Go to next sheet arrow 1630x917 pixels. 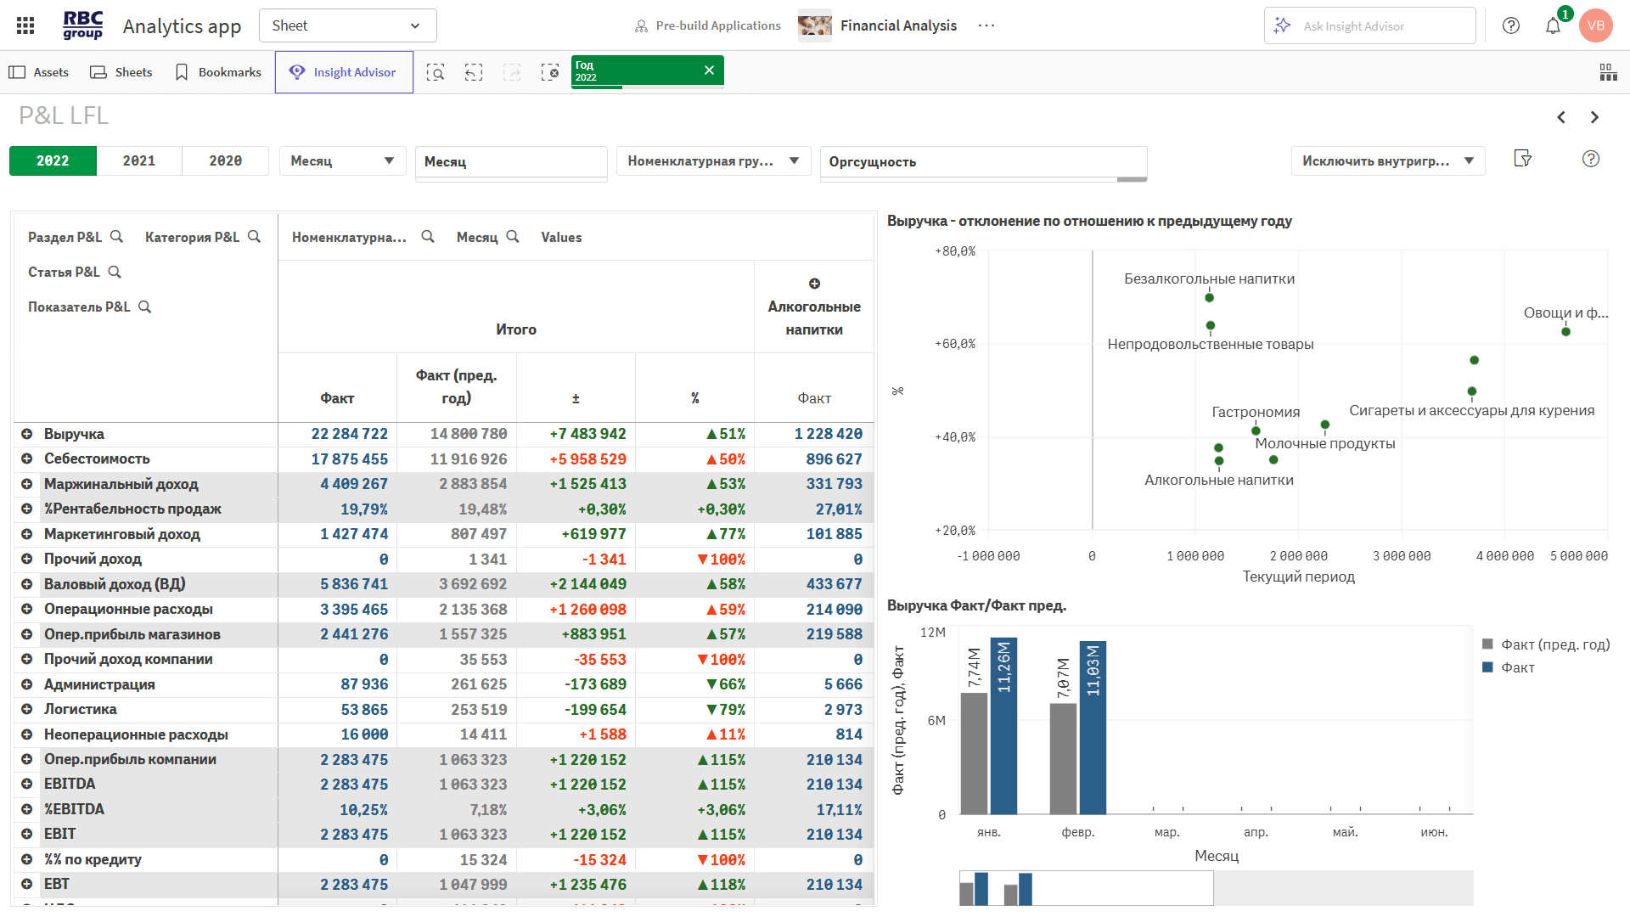point(1594,117)
